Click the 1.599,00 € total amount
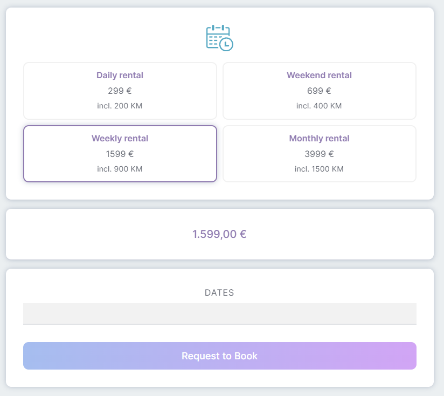The image size is (444, 396). coord(219,234)
